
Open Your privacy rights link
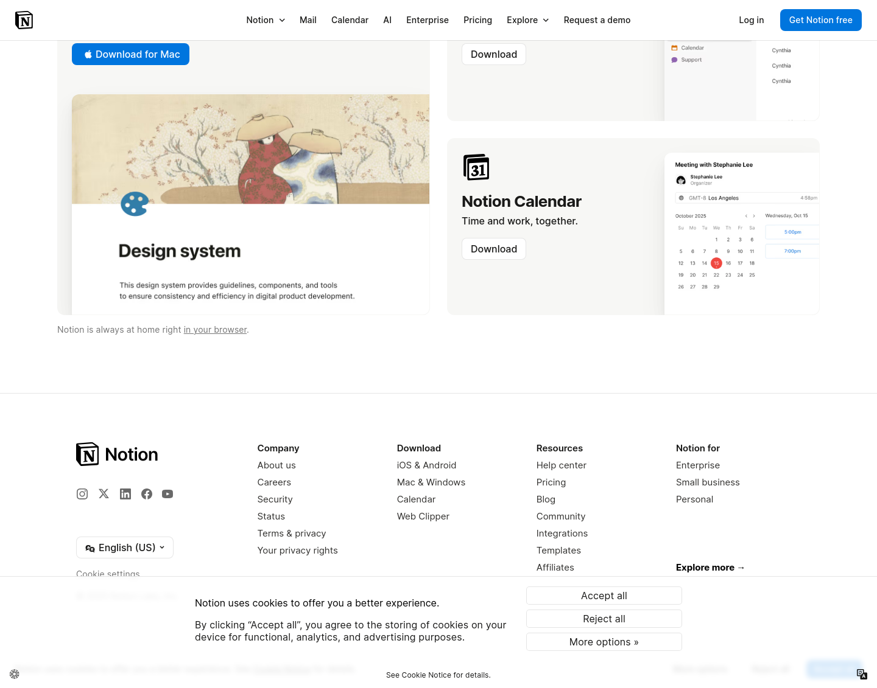[298, 551]
